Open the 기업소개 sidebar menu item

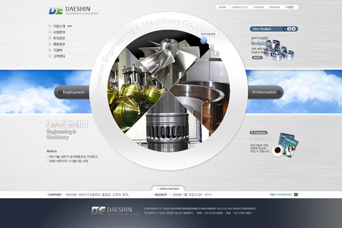point(59,26)
